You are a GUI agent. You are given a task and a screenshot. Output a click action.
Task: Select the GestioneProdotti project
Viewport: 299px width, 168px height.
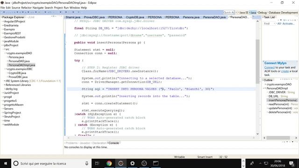(14, 37)
